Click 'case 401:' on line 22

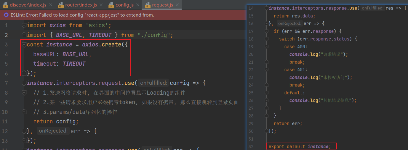point(296,70)
